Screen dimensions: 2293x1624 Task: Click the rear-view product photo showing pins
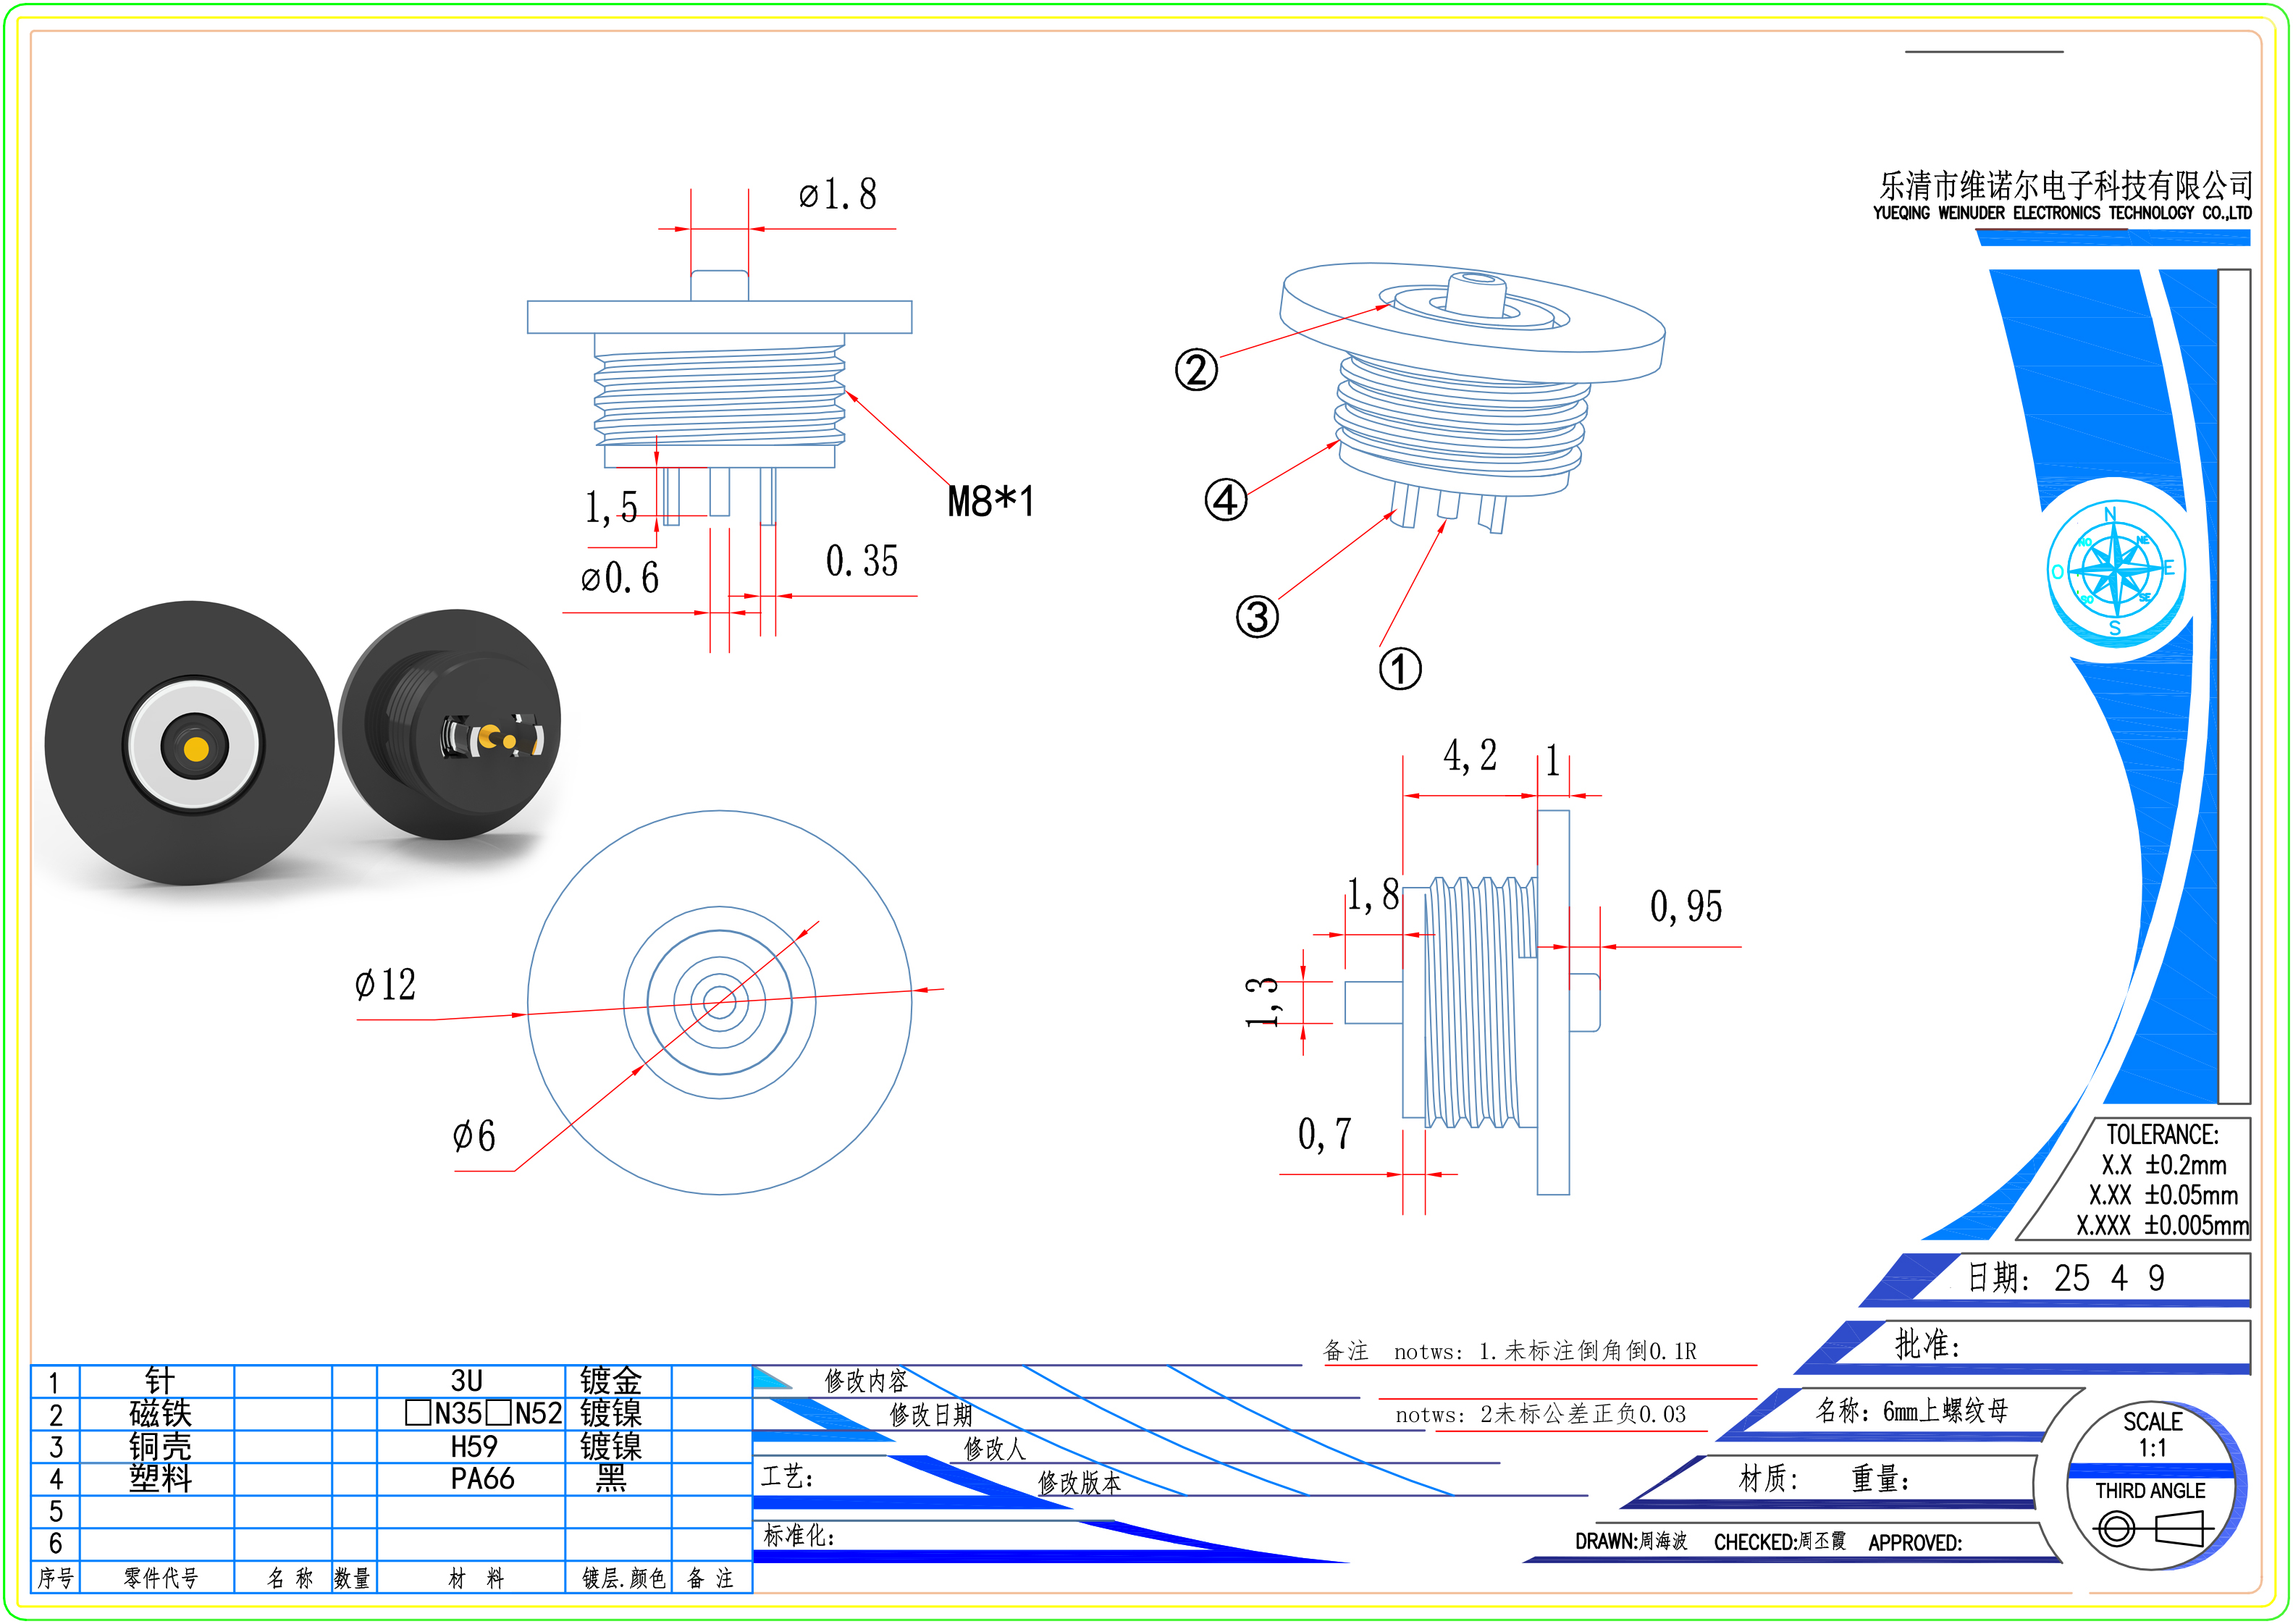pyautogui.click(x=450, y=724)
